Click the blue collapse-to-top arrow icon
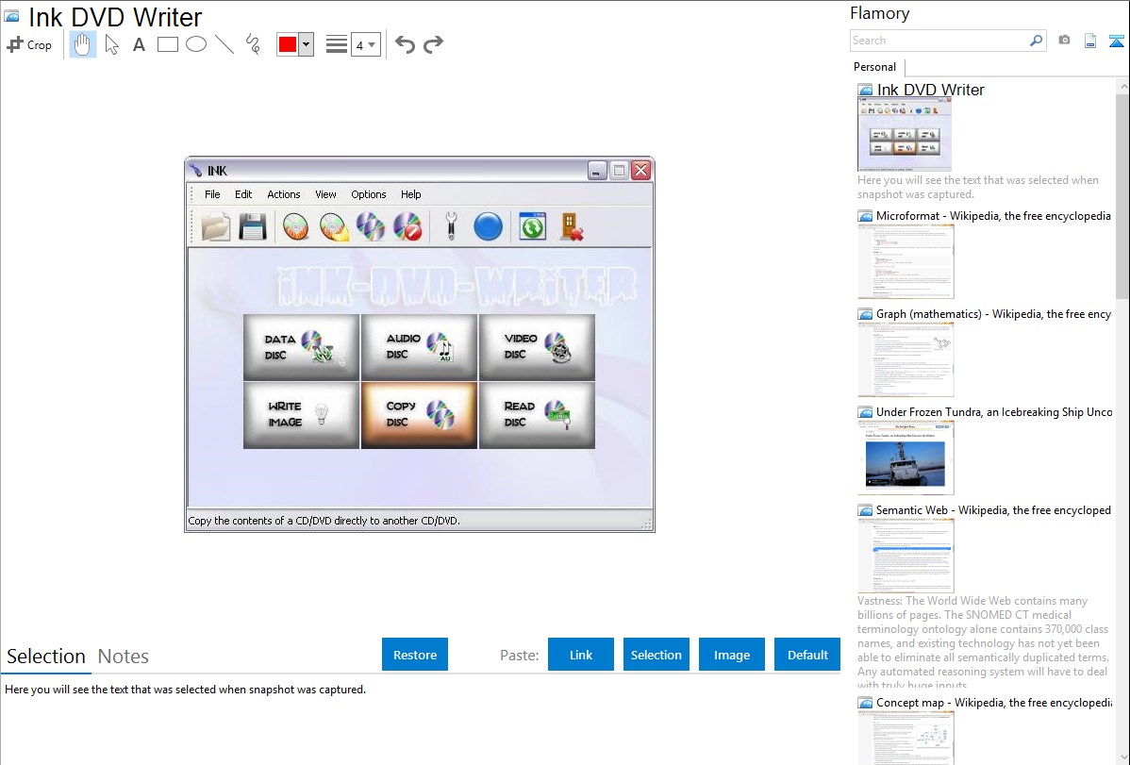1130x765 pixels. [1116, 41]
